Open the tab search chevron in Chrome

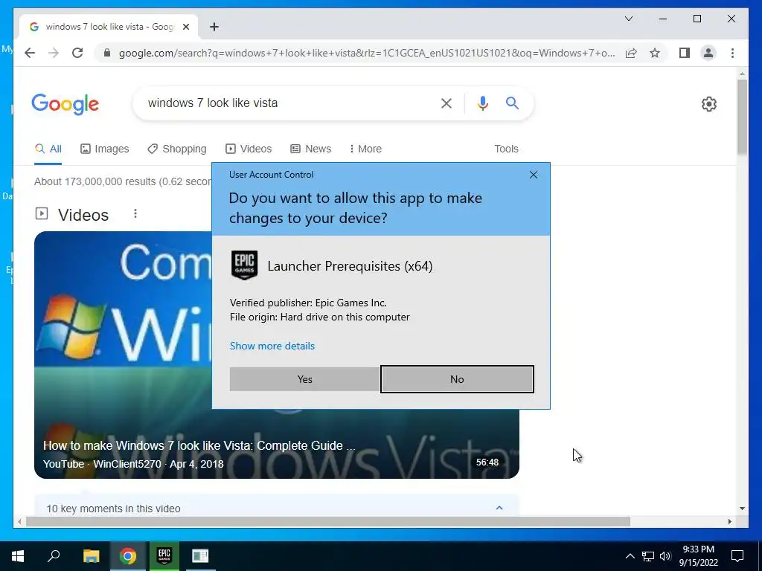[x=628, y=19]
